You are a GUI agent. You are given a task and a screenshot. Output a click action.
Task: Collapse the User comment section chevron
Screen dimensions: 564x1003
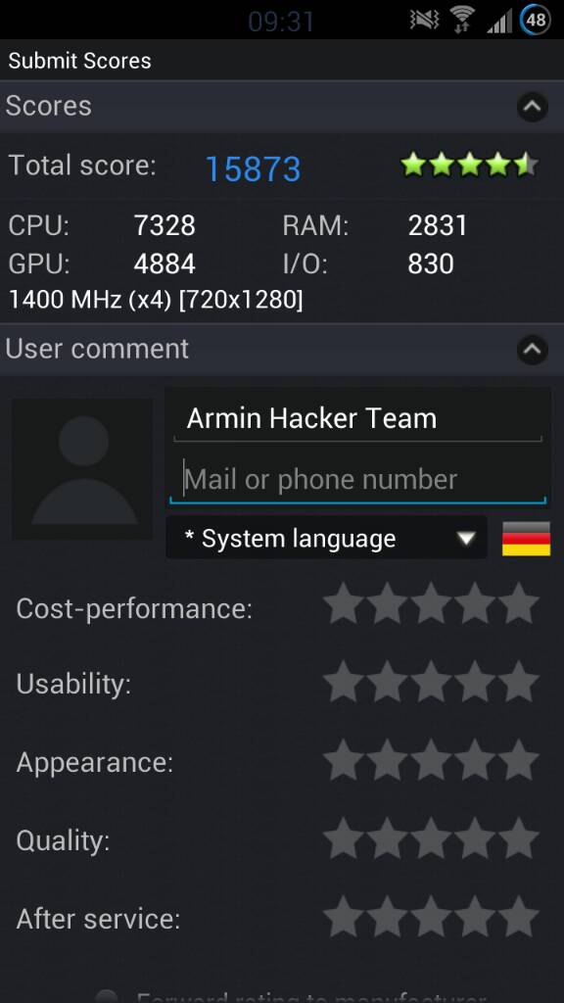tap(532, 350)
